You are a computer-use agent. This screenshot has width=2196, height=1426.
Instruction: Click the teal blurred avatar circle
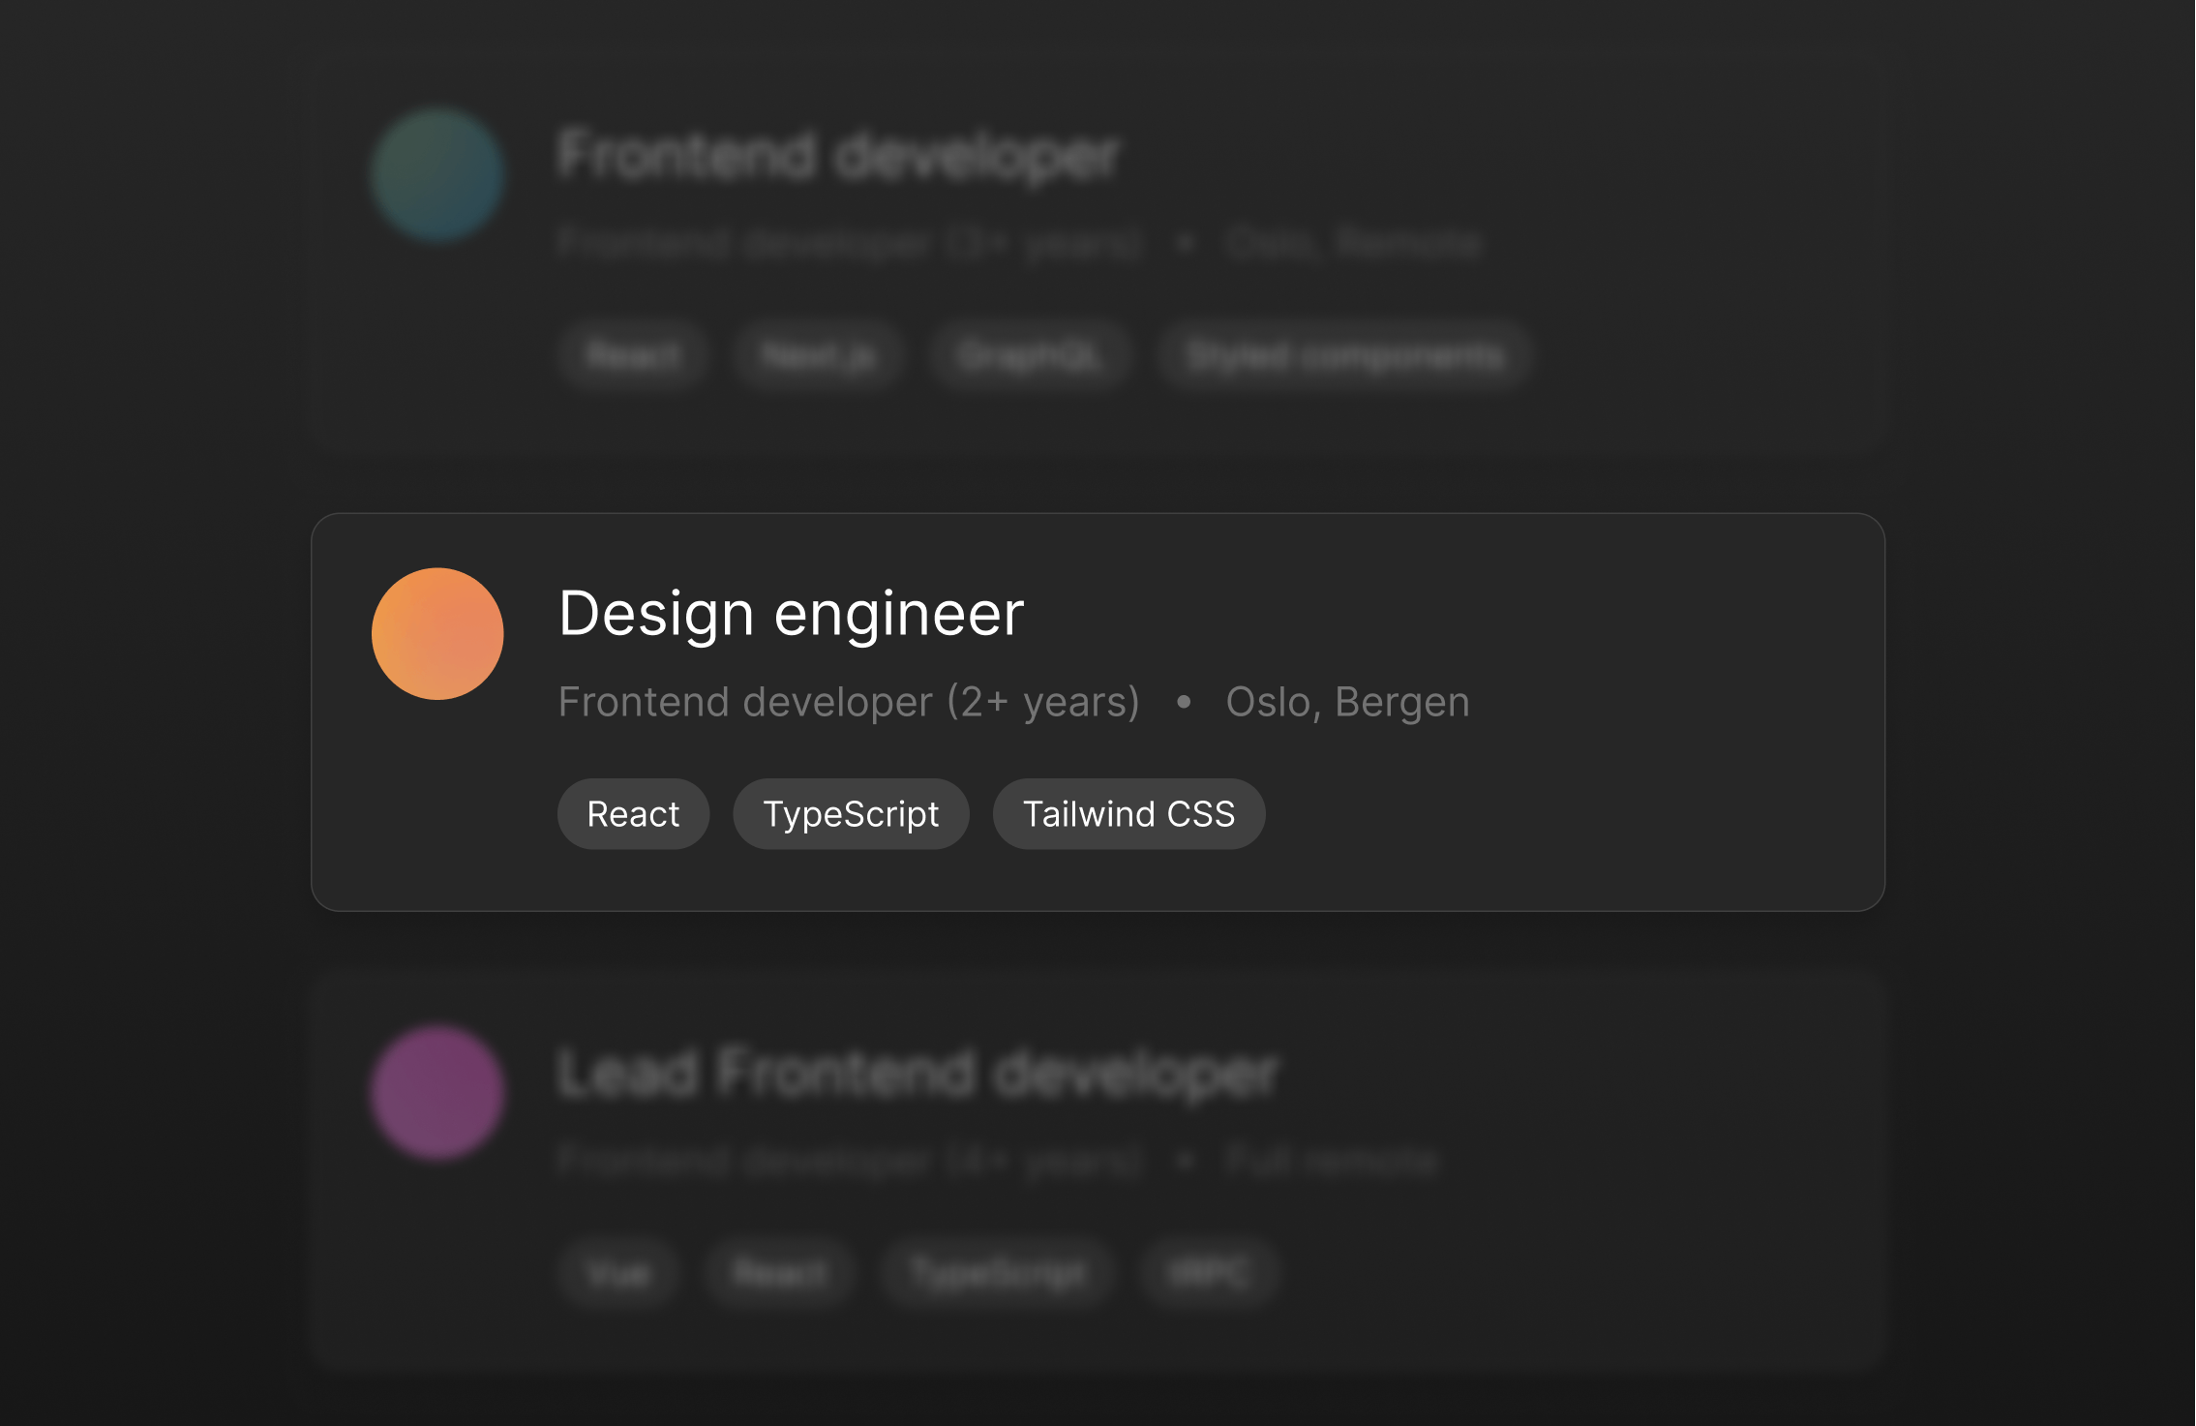pyautogui.click(x=437, y=175)
